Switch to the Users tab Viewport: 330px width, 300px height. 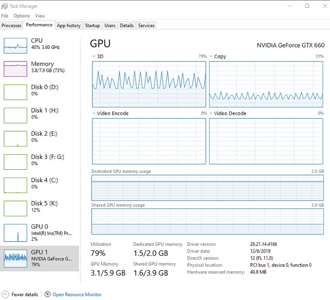110,26
